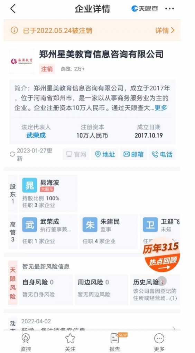The image size is (195, 353).
Task: Go back using the top-left arrow
Action: coord(13,9)
